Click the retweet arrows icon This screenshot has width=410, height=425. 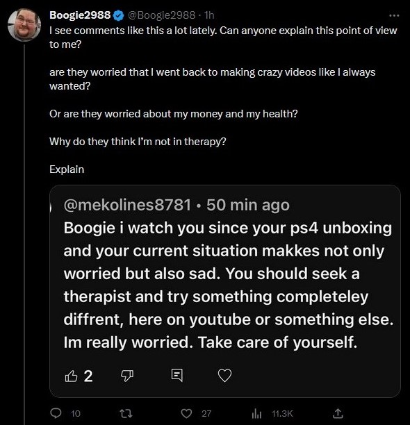(x=126, y=413)
